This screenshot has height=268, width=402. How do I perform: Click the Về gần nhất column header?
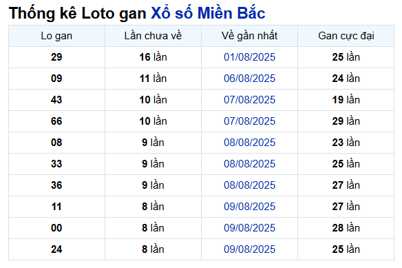tap(249, 36)
